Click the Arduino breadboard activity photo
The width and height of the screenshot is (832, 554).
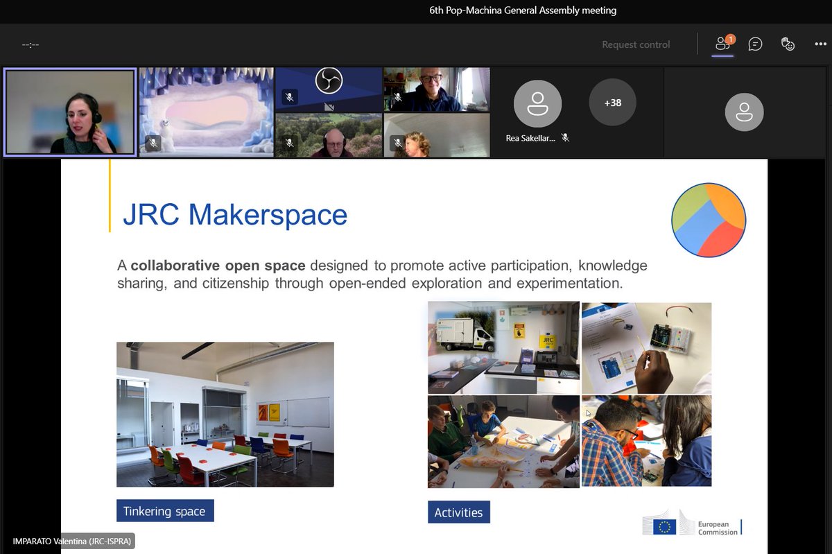pos(646,348)
